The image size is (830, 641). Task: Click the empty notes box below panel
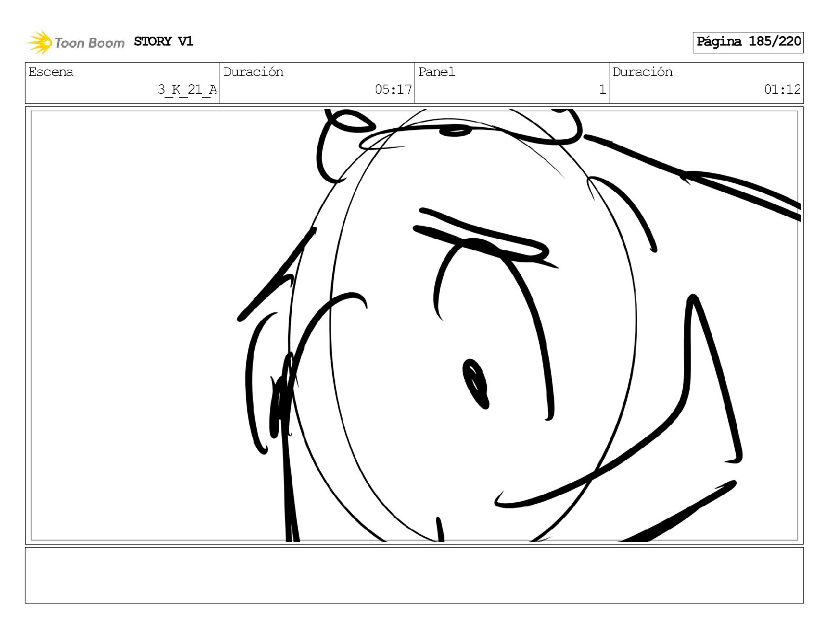click(x=414, y=576)
